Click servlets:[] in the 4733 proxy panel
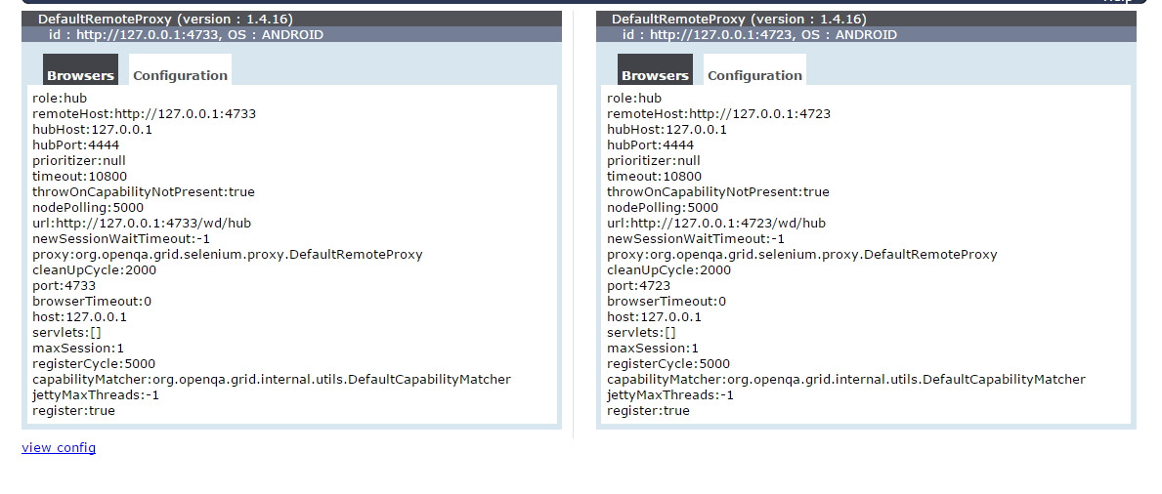This screenshot has width=1162, height=494. click(66, 333)
